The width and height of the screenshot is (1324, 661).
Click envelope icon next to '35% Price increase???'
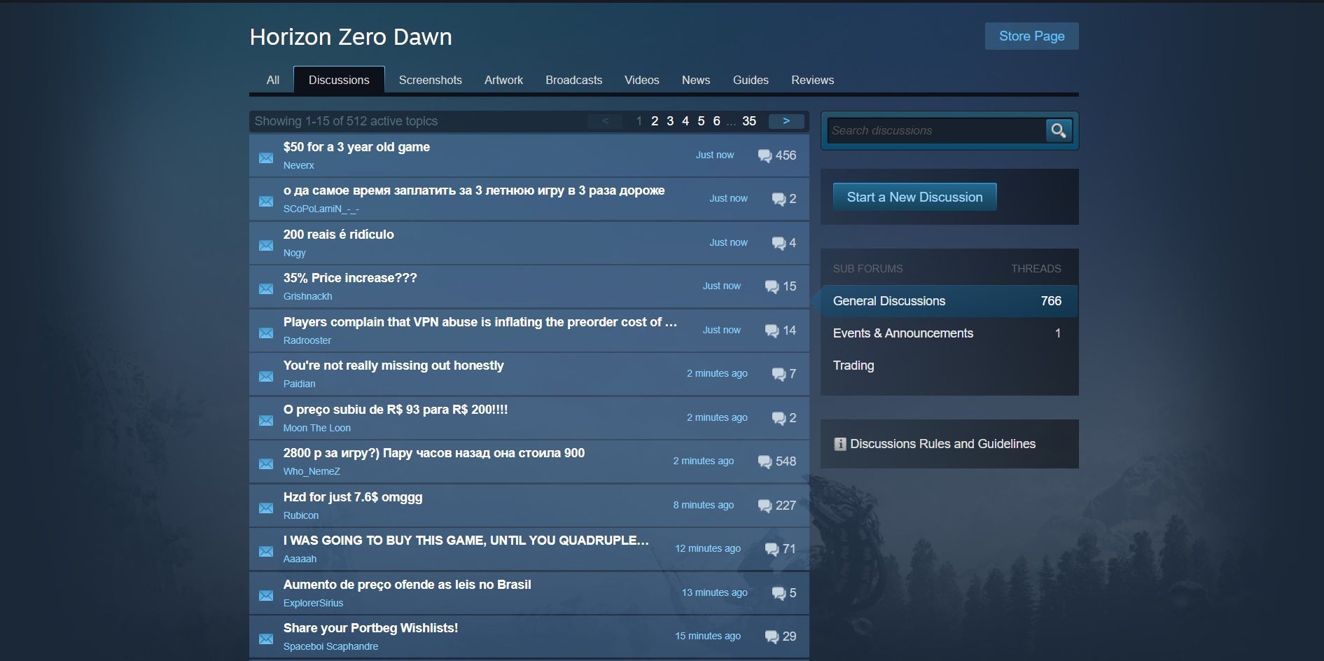(266, 288)
